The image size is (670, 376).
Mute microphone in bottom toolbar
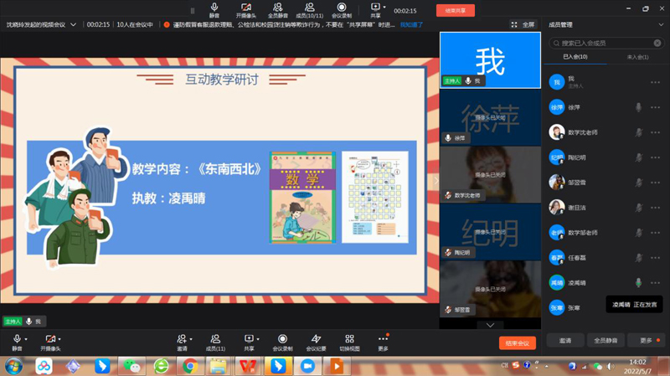pos(17,343)
